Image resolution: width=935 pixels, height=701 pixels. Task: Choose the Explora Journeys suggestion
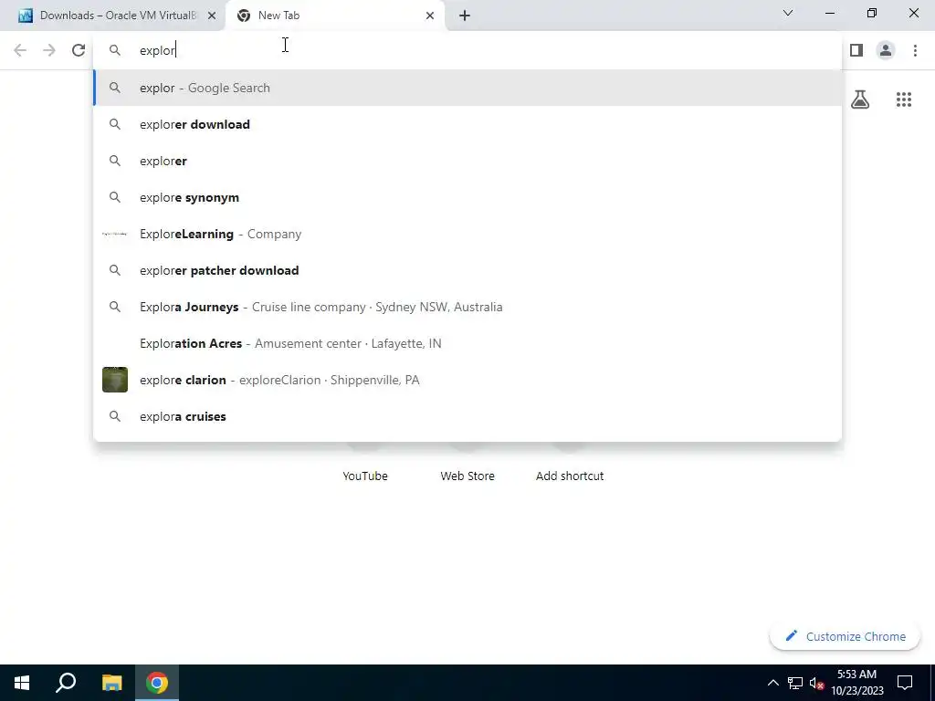point(467,307)
